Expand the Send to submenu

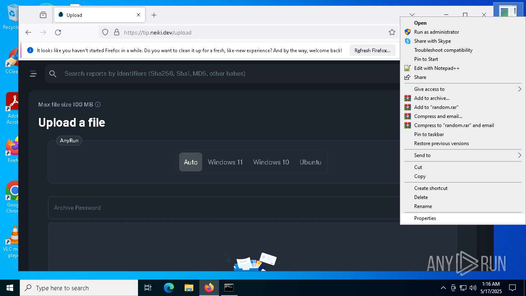pos(463,155)
